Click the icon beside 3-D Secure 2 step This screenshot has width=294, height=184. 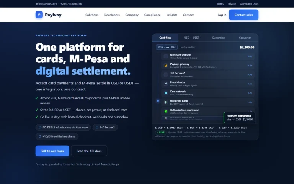pyautogui.click(x=165, y=74)
